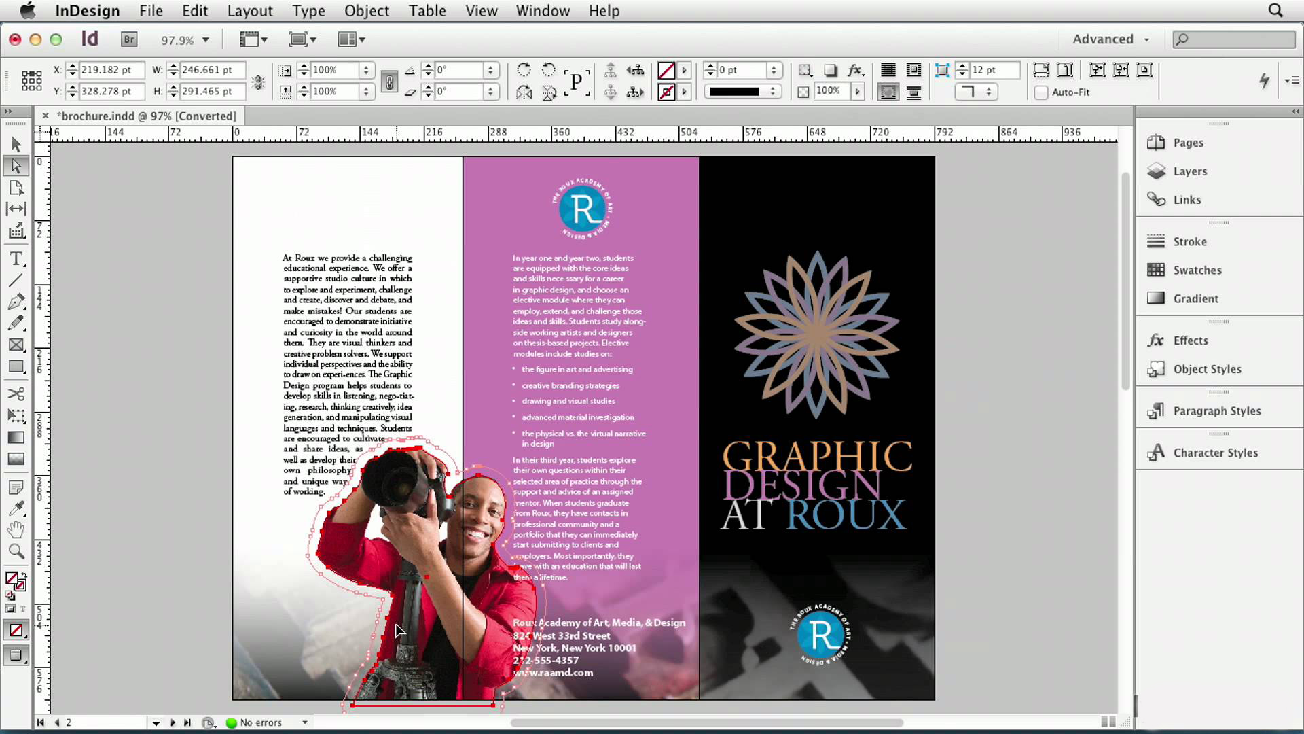This screenshot has height=734, width=1304.
Task: Open the Advanced workspace switcher
Action: click(x=1110, y=39)
